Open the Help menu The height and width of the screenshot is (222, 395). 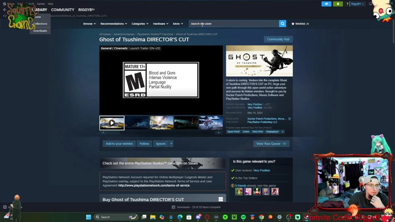[x=50, y=4]
